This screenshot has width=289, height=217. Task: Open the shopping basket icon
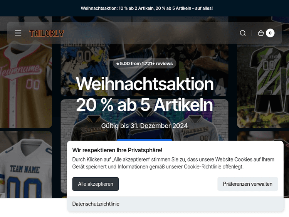260,33
